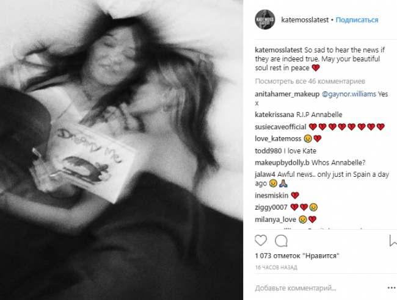Viewport: 397px width, 300px height.
Task: Click the black-and-white post photo
Action: tap(122, 150)
